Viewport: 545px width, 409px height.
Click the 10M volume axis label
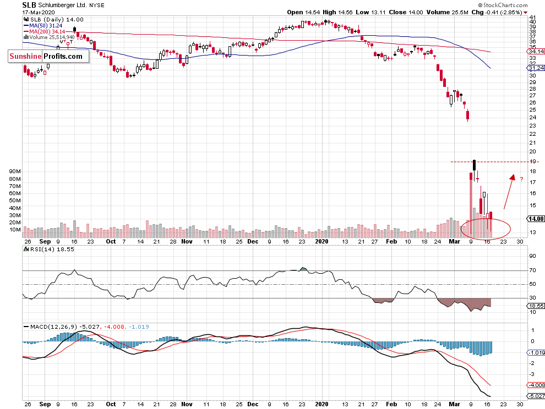point(15,230)
